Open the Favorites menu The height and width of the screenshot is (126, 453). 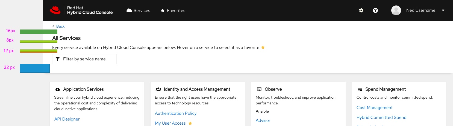tap(173, 10)
